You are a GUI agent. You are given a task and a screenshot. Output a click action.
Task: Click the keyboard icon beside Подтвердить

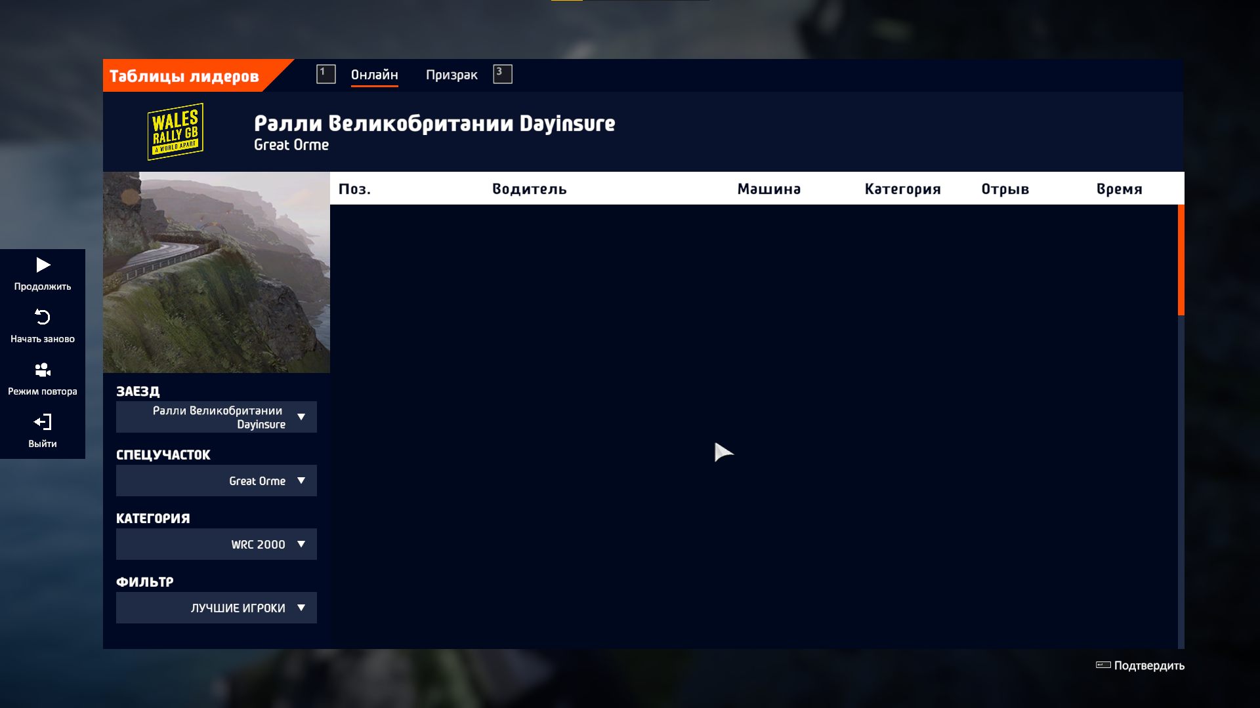click(1103, 665)
